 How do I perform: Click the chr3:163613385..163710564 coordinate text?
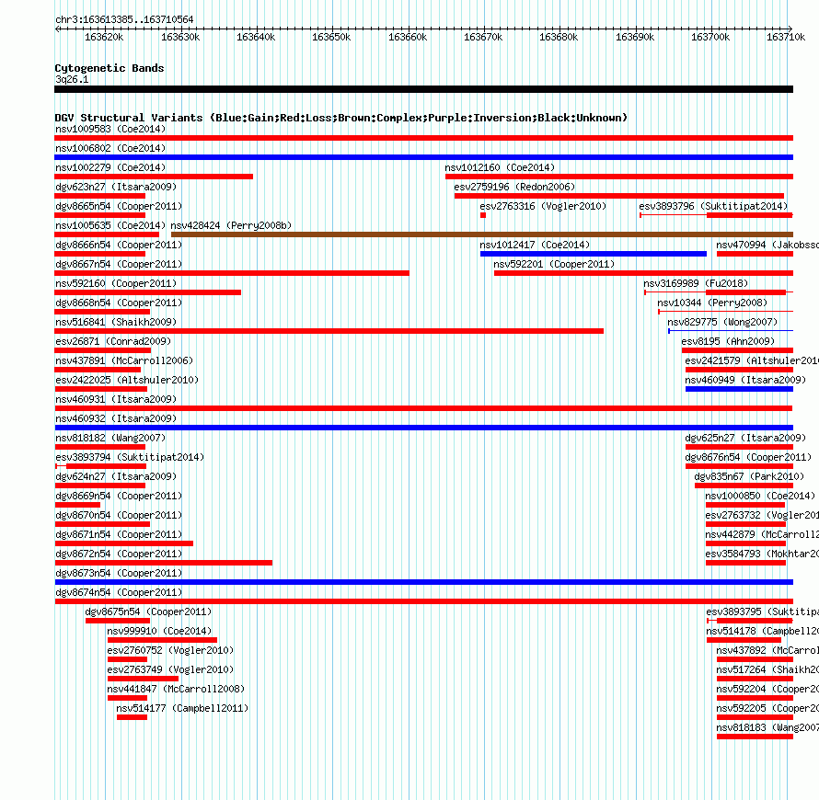point(124,19)
